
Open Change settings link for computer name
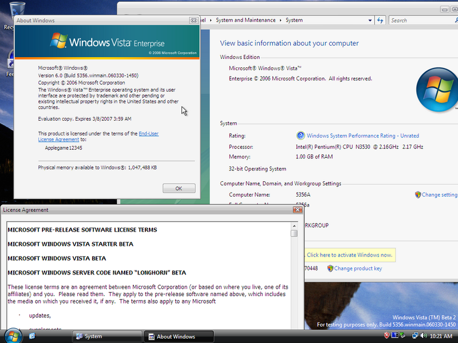(439, 194)
